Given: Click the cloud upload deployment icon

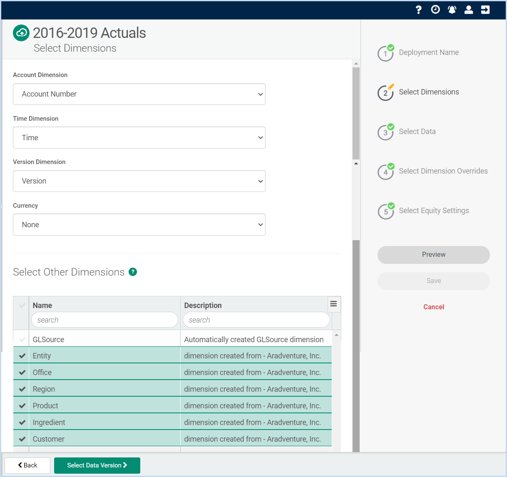Looking at the screenshot, I should [21, 33].
